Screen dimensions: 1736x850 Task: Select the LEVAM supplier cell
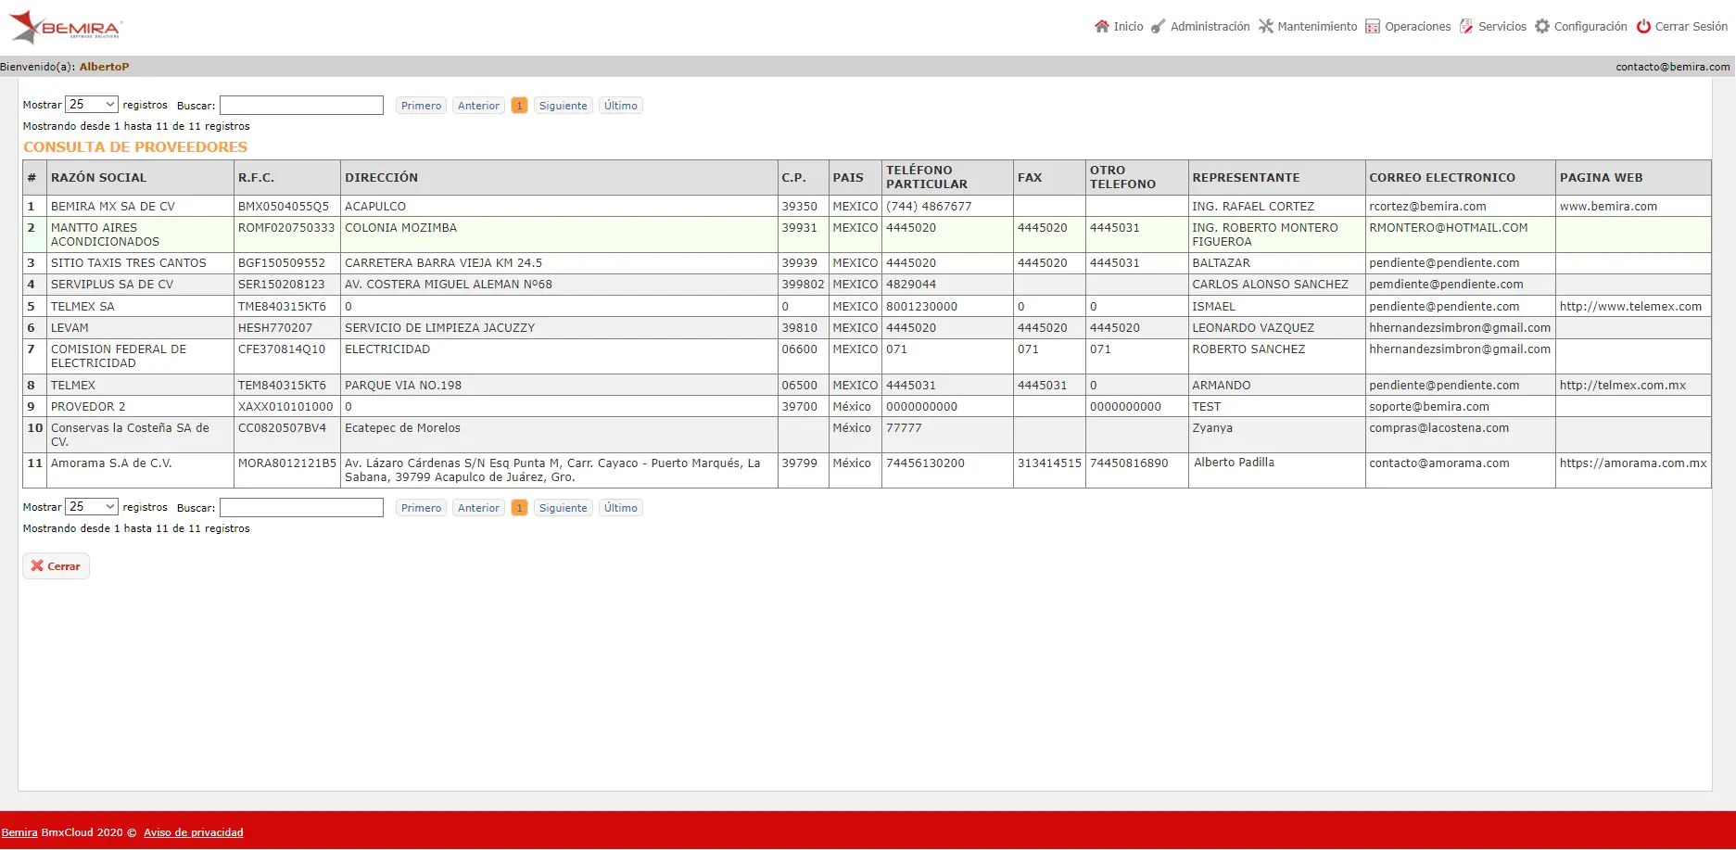point(140,328)
